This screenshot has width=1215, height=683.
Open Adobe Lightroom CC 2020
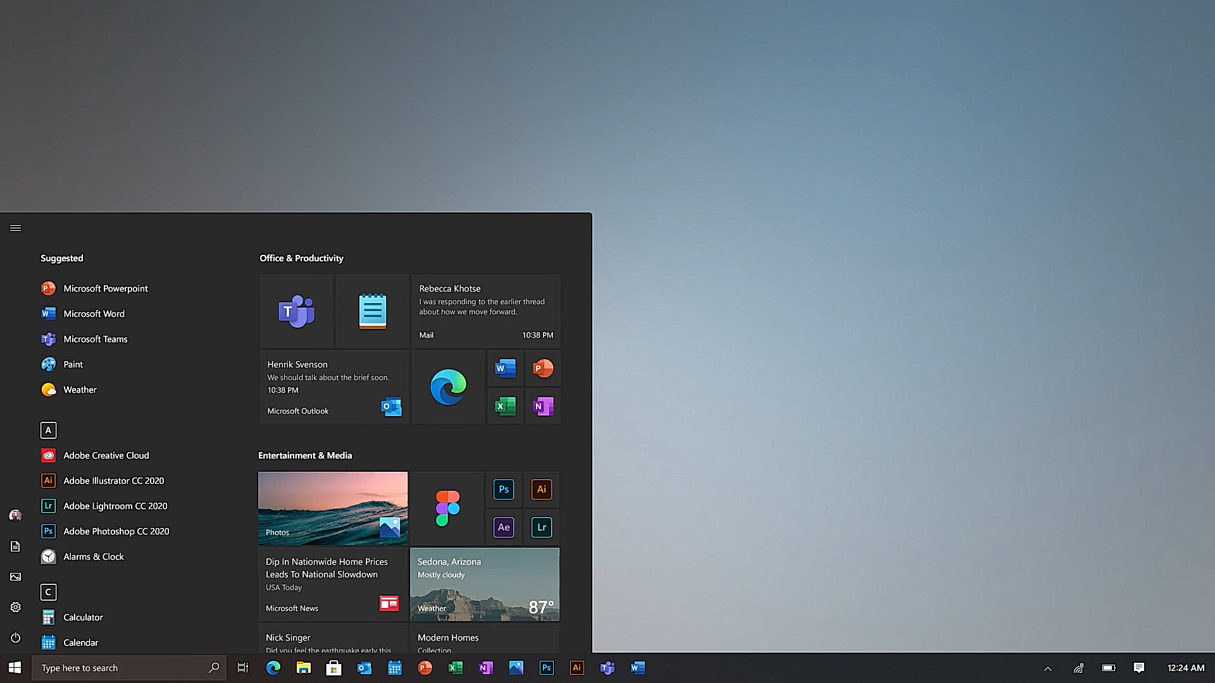click(x=115, y=505)
